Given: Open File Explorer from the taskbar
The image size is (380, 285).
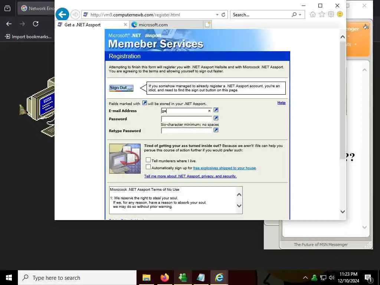Looking at the screenshot, I should point(146,278).
